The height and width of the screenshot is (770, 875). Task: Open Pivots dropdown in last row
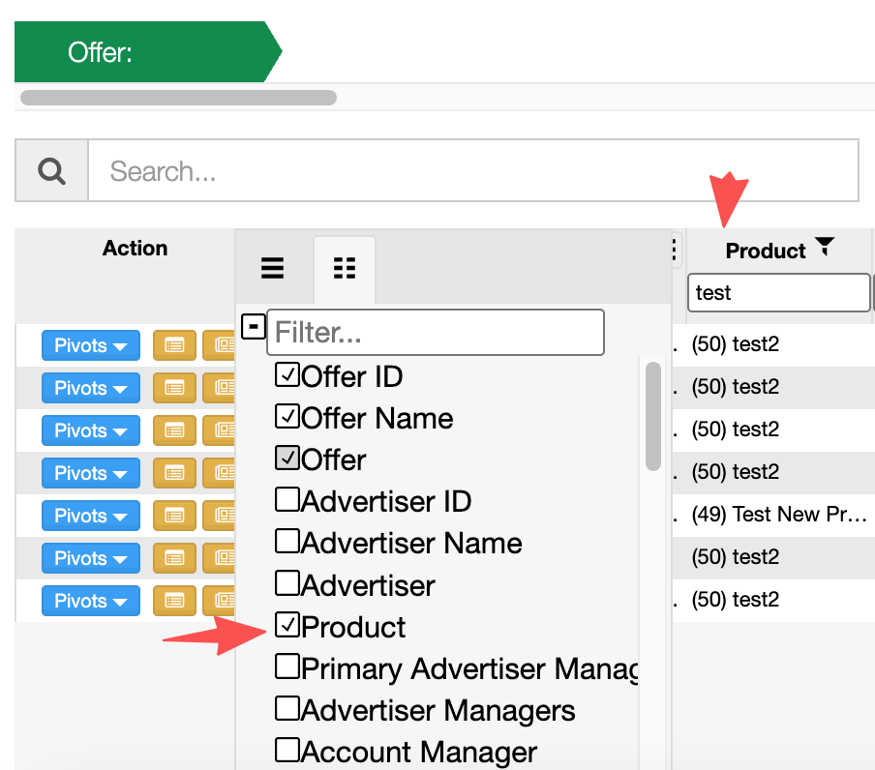click(90, 601)
